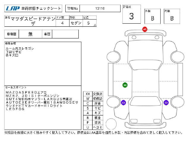
Task: Click the rear window on the diagram
Action: [x=145, y=102]
